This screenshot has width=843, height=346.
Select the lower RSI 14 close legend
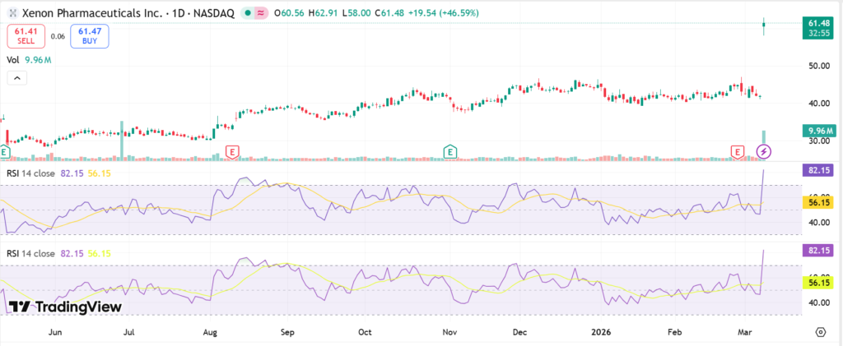33,254
